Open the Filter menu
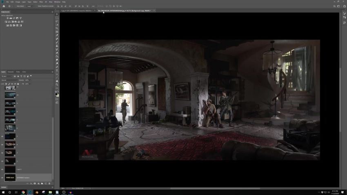Screen dimensions: 347x195 click(41, 2)
